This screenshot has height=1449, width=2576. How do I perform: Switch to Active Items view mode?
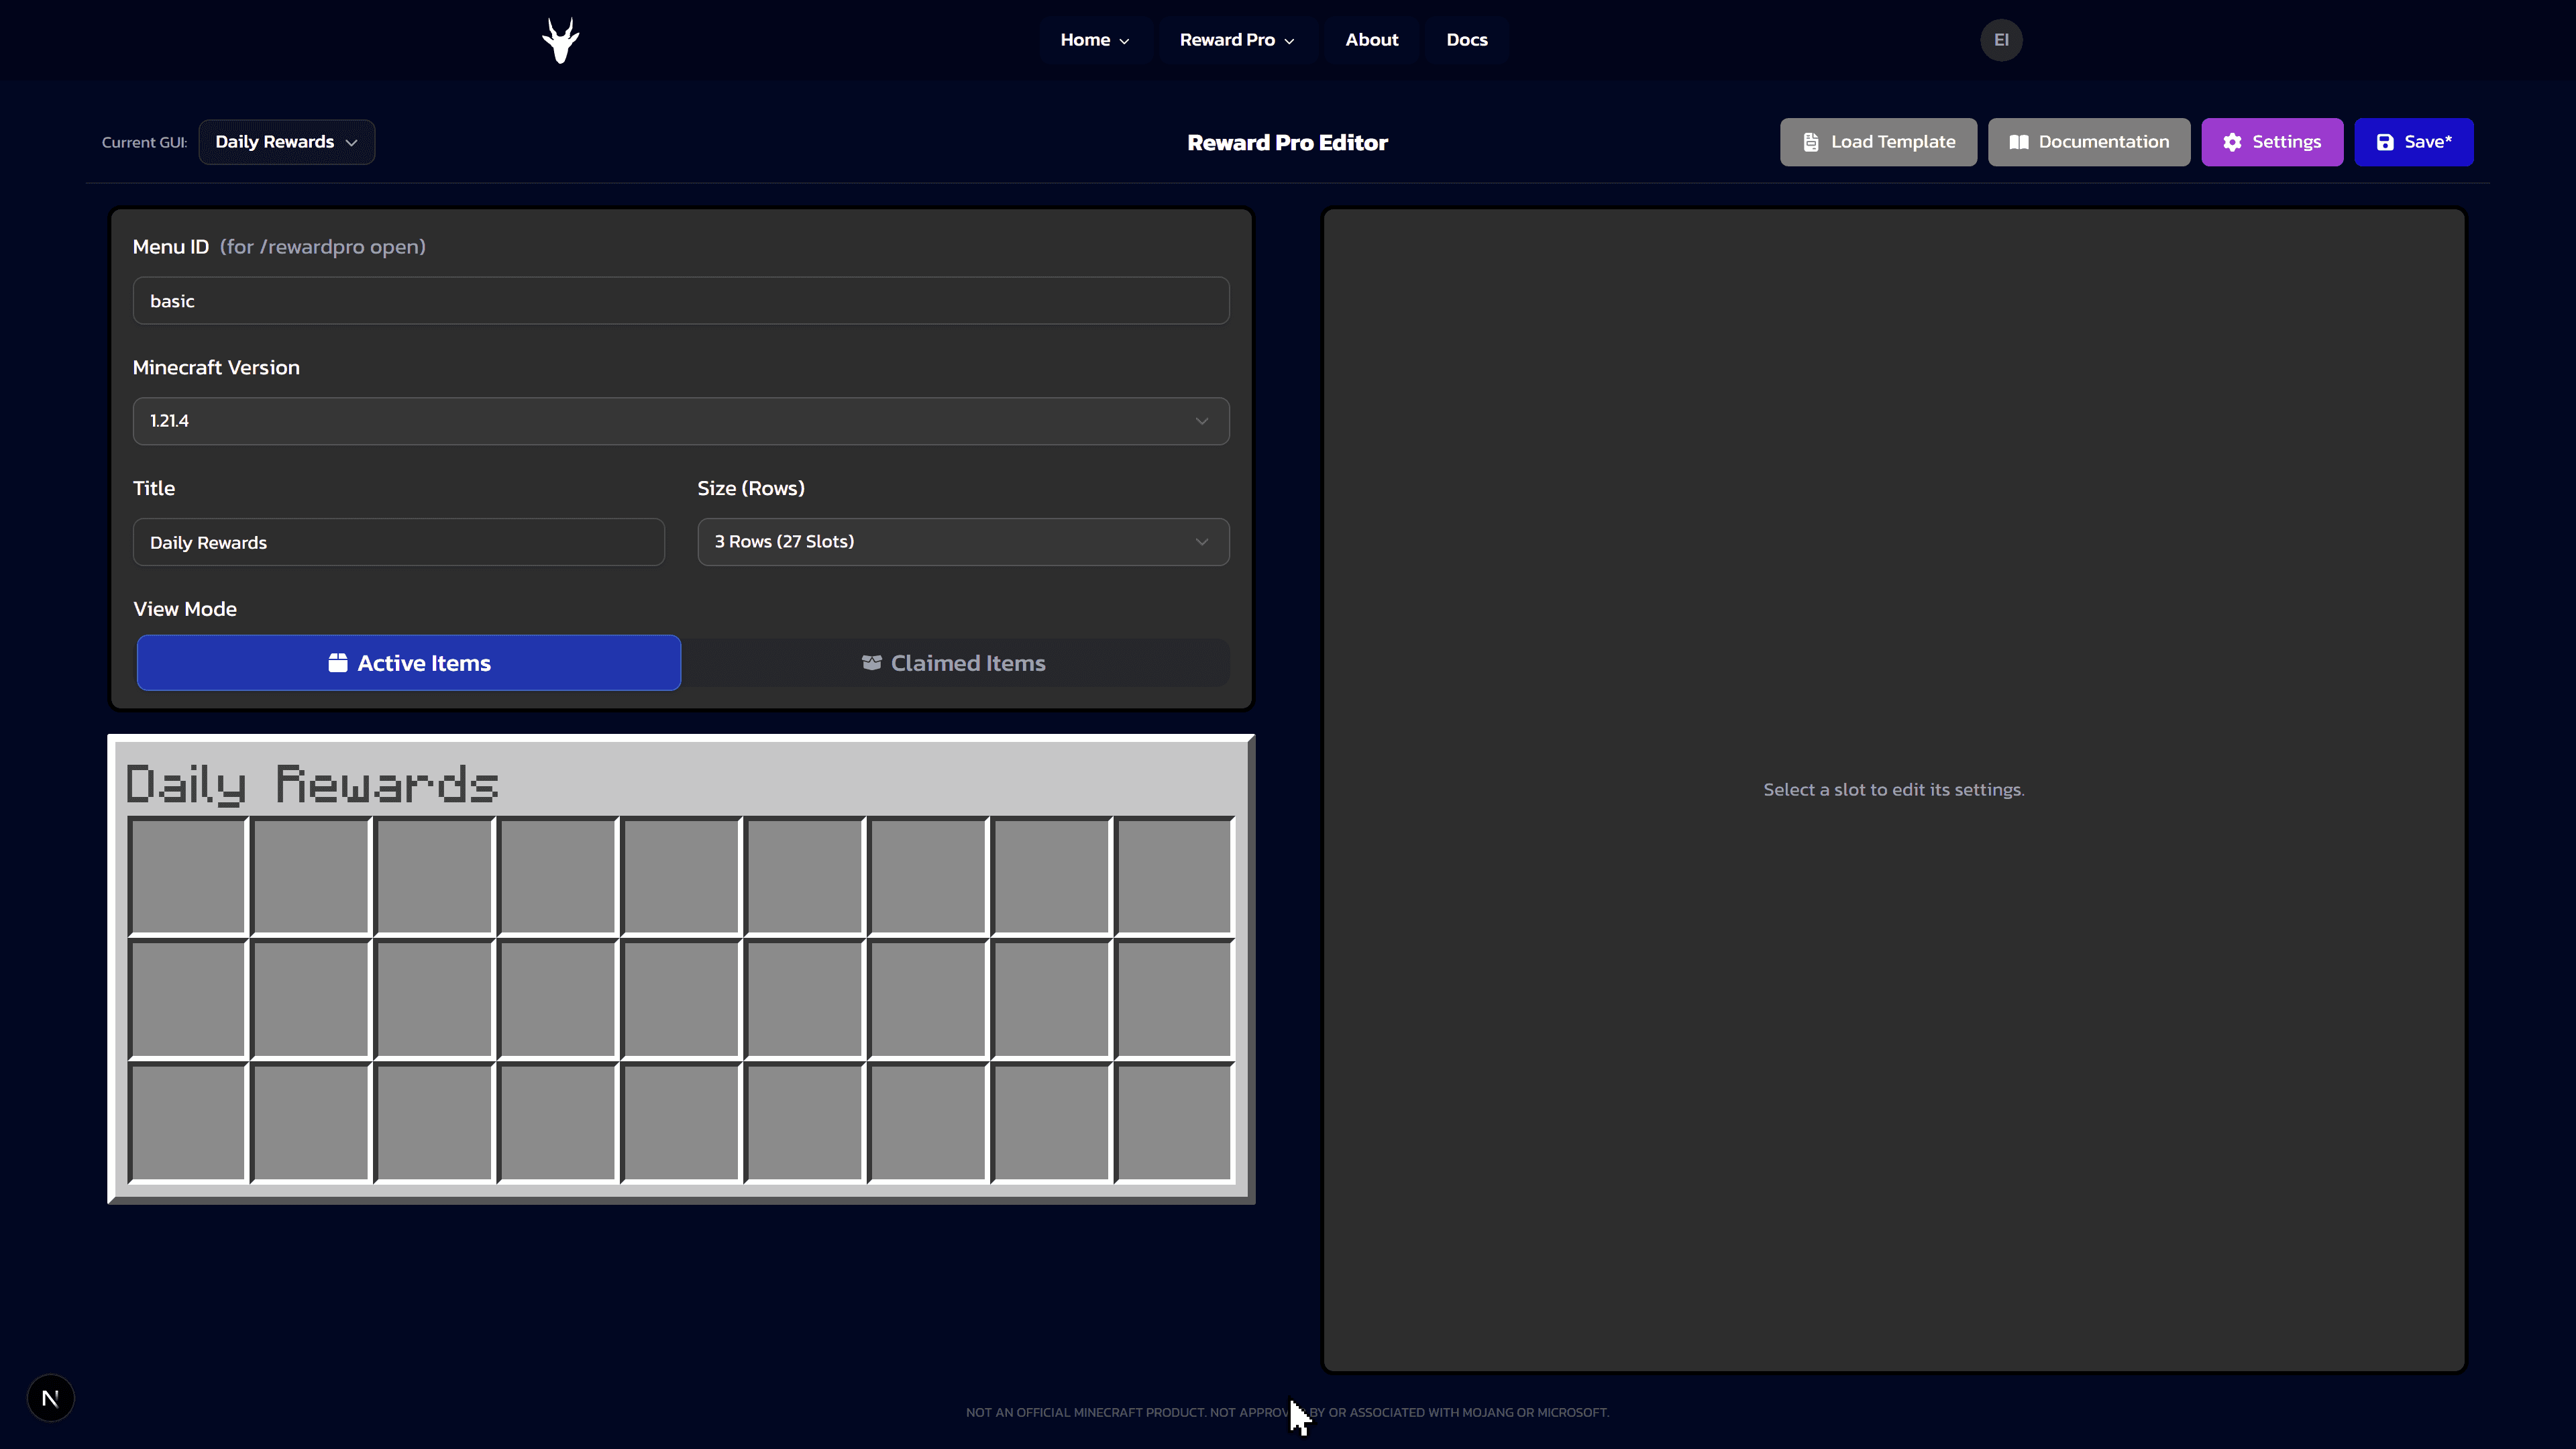(409, 663)
